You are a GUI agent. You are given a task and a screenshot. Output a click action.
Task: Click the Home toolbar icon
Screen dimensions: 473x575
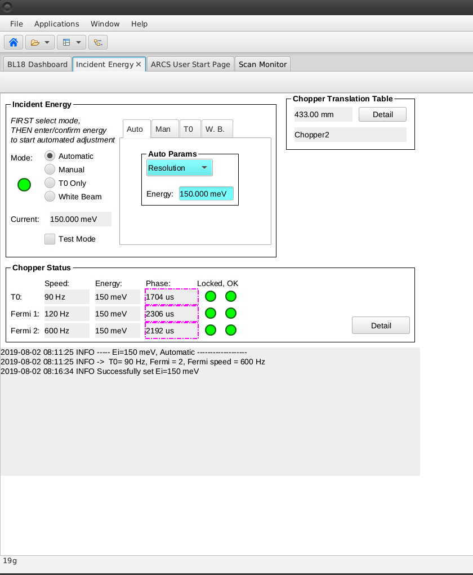[14, 42]
